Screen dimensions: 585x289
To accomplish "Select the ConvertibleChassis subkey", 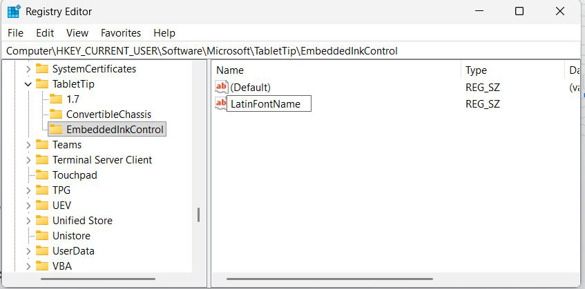I will [x=109, y=114].
